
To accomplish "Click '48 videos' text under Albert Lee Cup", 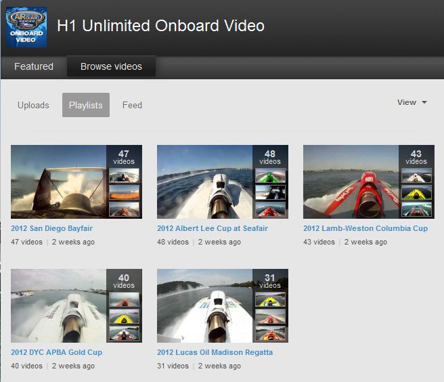I will click(173, 242).
